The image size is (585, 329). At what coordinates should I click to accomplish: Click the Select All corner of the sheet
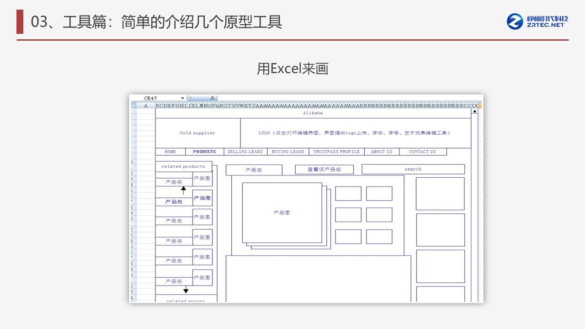(133, 106)
